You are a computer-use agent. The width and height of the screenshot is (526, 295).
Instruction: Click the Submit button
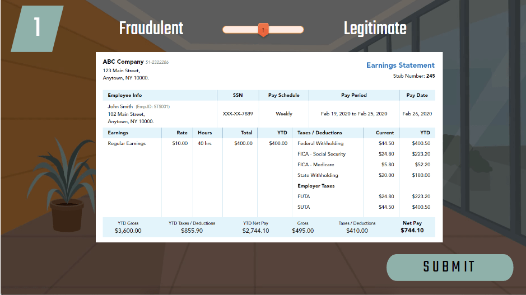tap(449, 267)
